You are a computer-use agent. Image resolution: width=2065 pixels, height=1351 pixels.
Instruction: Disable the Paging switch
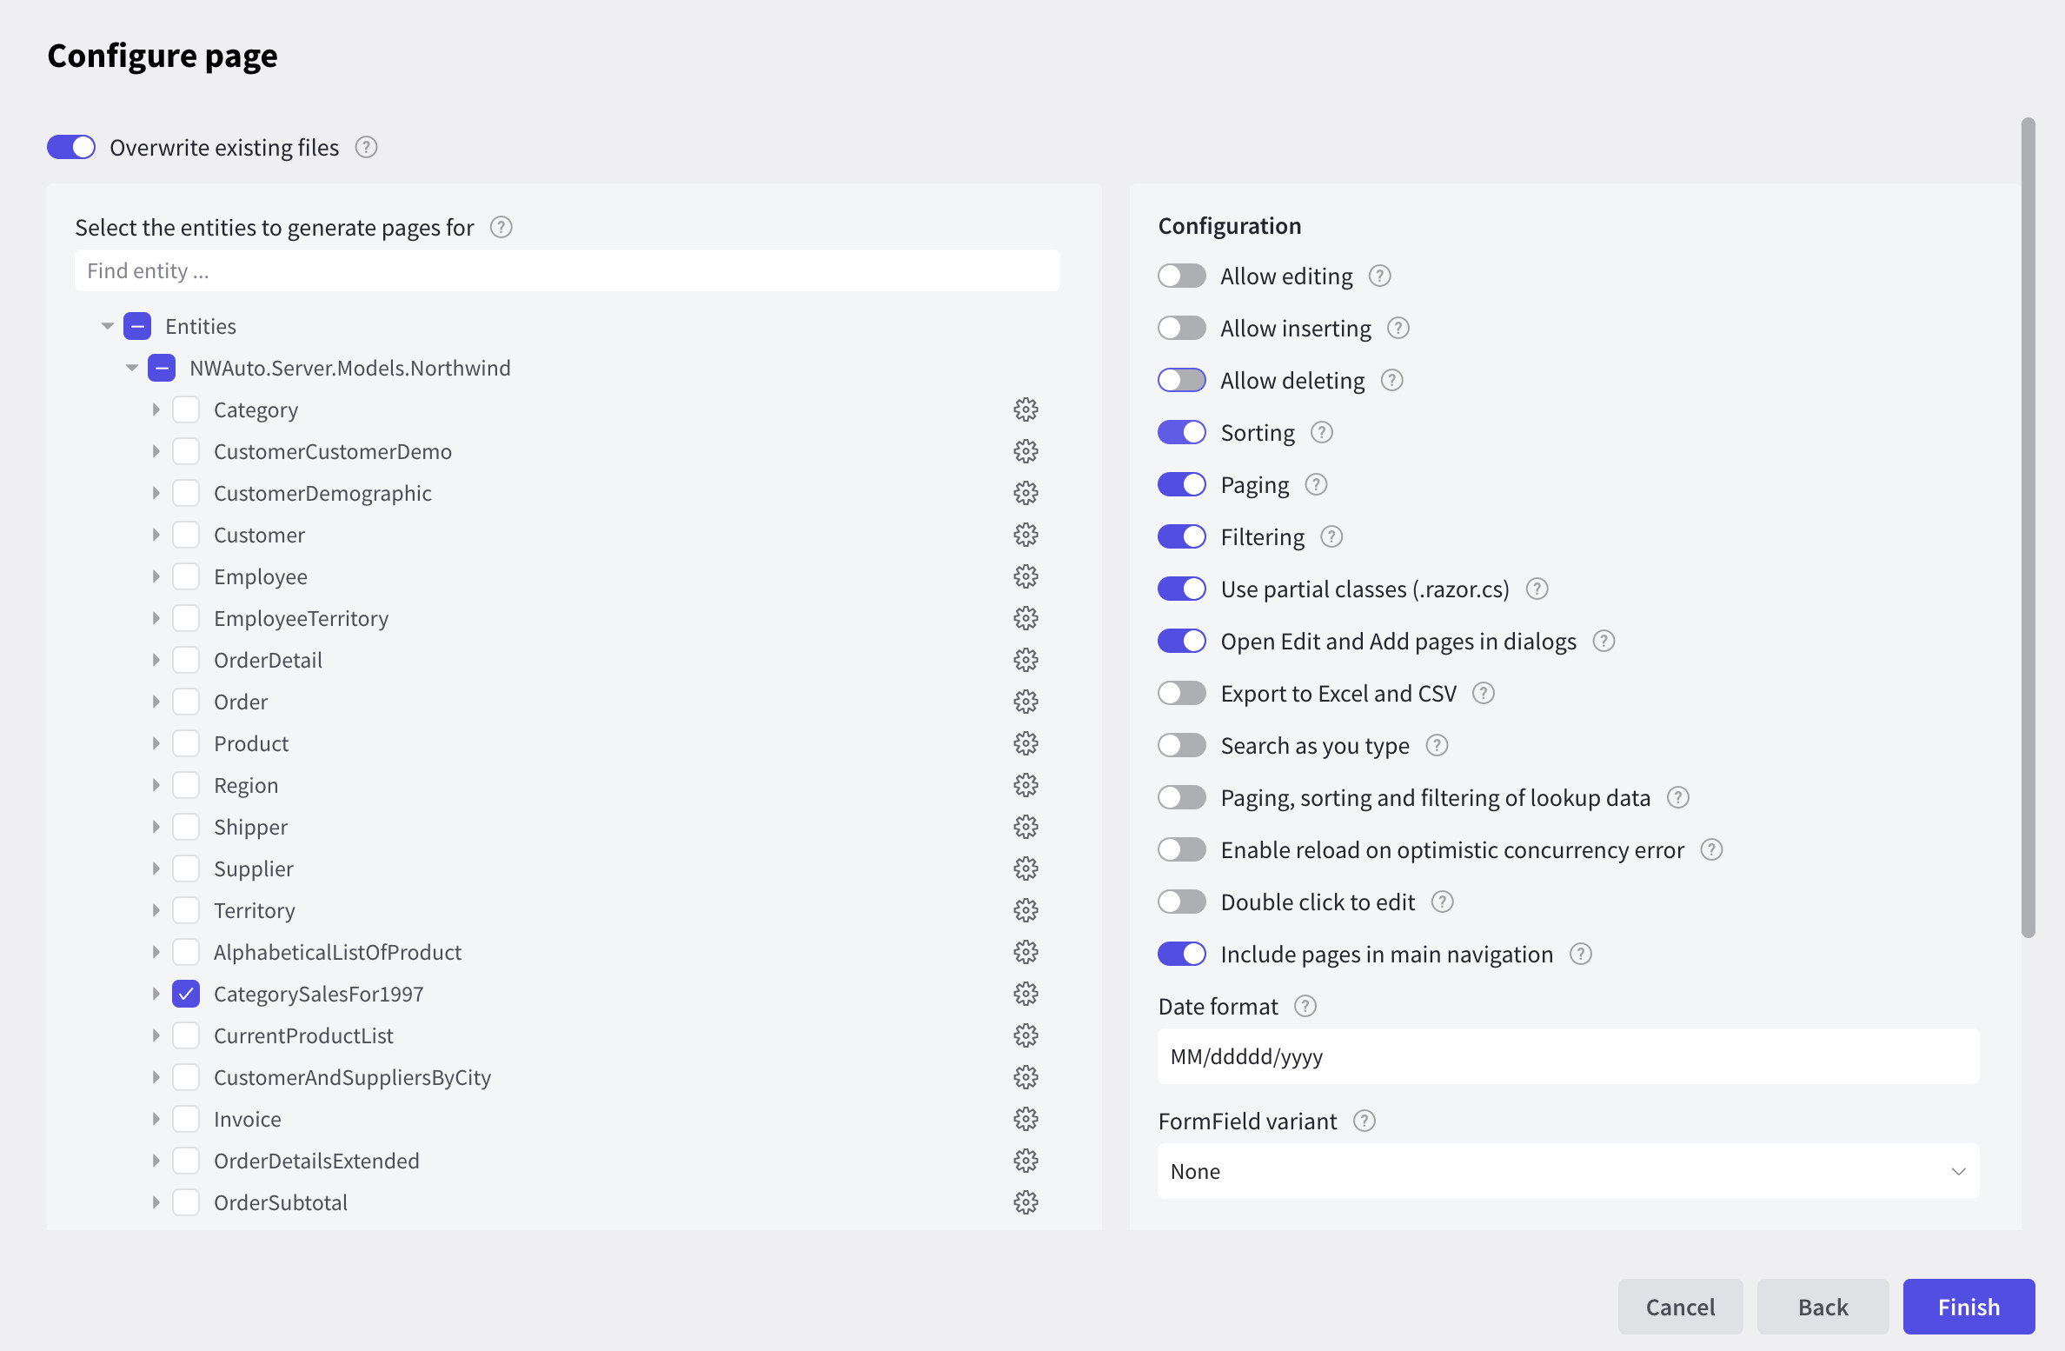[x=1182, y=484]
